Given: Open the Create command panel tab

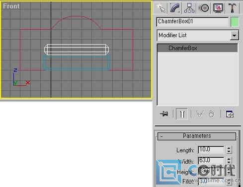Looking at the screenshot, I should pyautogui.click(x=161, y=8).
